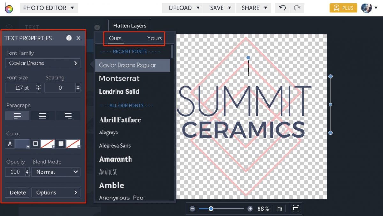Undo the last action
This screenshot has height=216, width=383.
coord(282,8)
